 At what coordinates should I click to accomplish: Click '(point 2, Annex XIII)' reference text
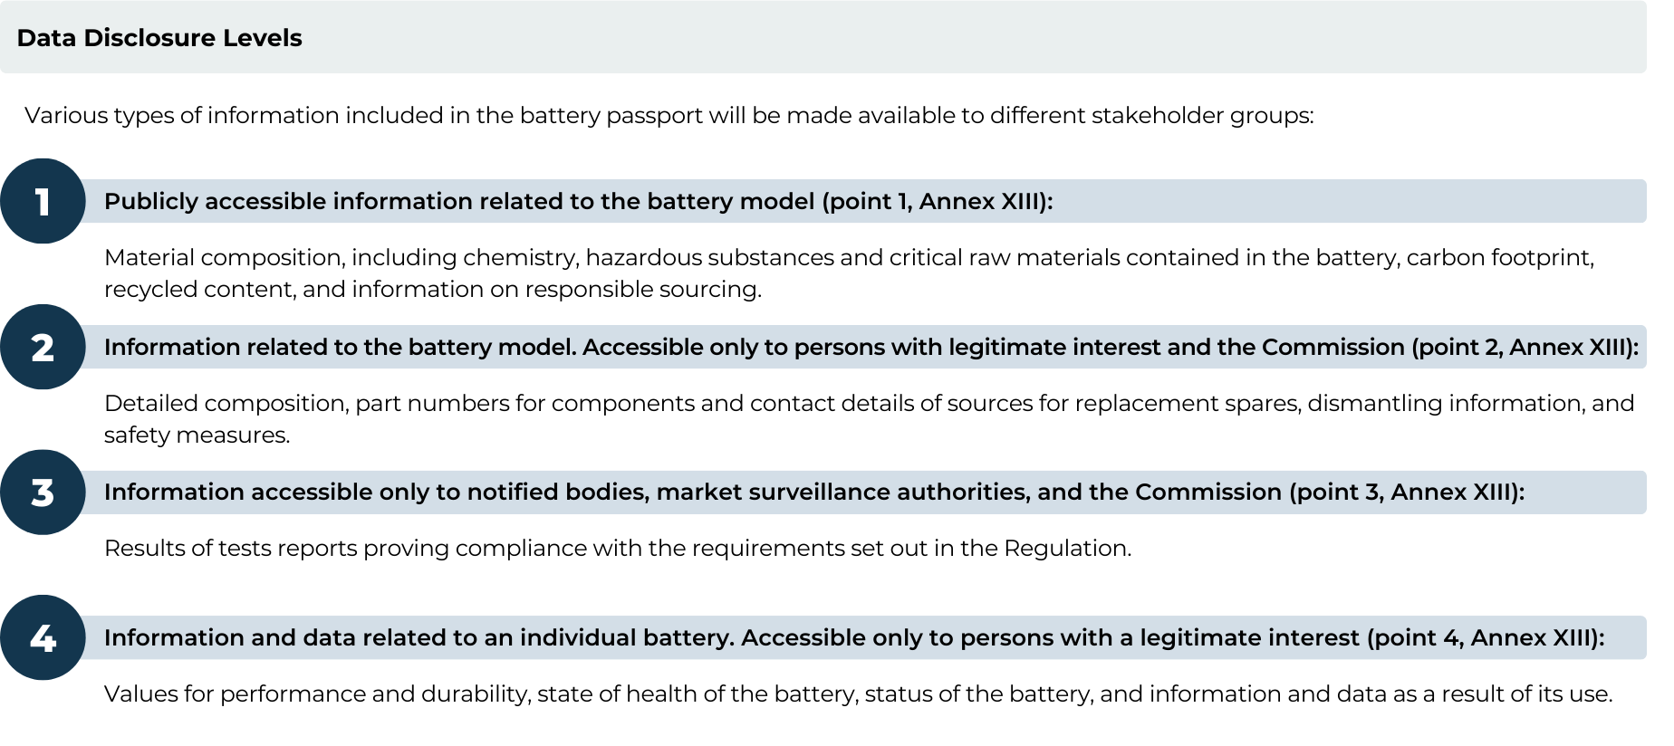(x=1525, y=348)
